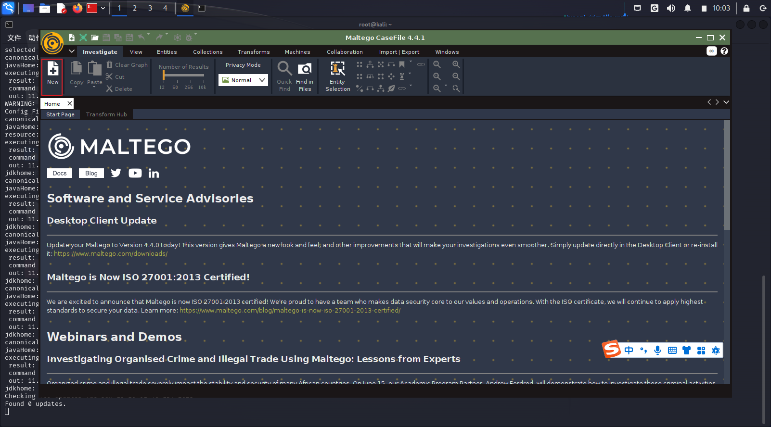This screenshot has width=771, height=427.
Task: Open Maltego Twitter page icon
Action: point(116,173)
